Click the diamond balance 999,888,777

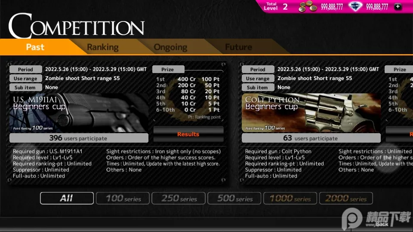point(377,7)
